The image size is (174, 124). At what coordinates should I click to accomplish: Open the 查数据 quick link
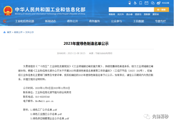pyautogui.click(x=147, y=14)
